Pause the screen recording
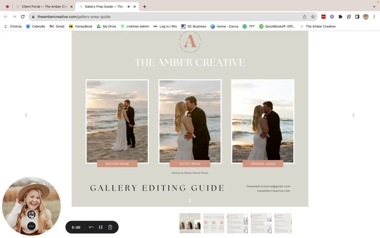The width and height of the screenshot is (380, 238). click(x=101, y=227)
